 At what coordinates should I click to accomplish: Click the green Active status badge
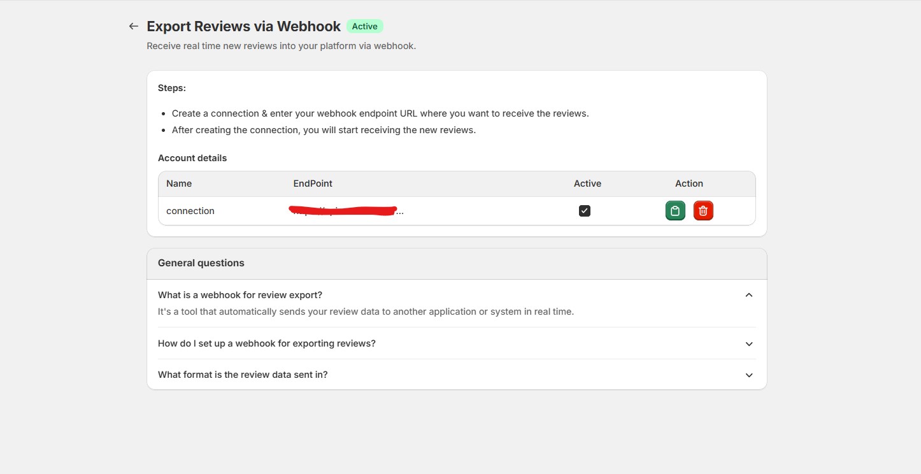pos(365,26)
